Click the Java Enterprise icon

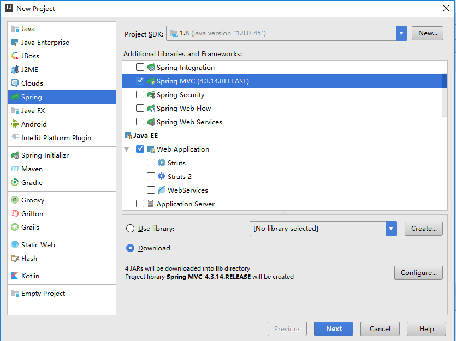pyautogui.click(x=15, y=43)
